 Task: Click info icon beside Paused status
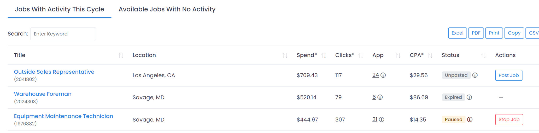click(470, 119)
